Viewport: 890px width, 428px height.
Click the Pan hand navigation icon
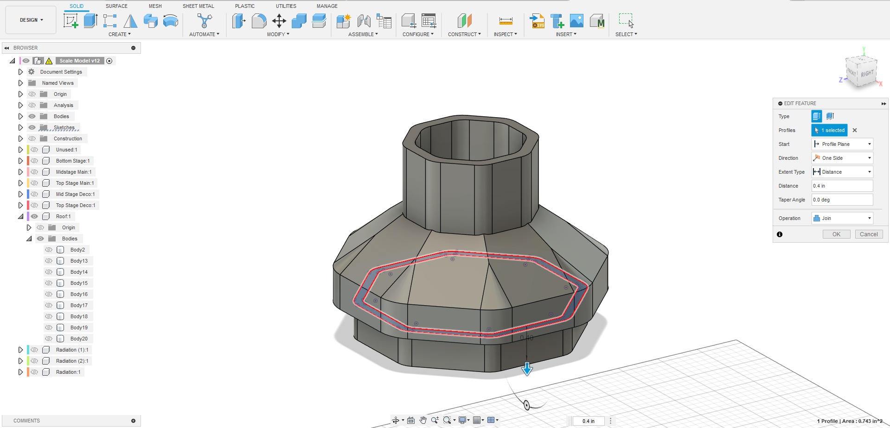point(423,420)
